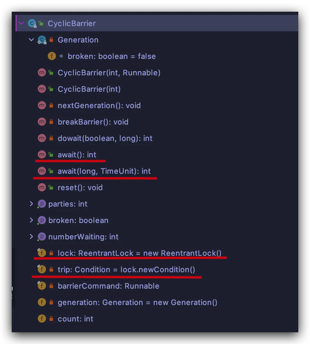This screenshot has width=310, height=344.
Task: Click the field icon next to count: int
Action: pyautogui.click(x=42, y=319)
